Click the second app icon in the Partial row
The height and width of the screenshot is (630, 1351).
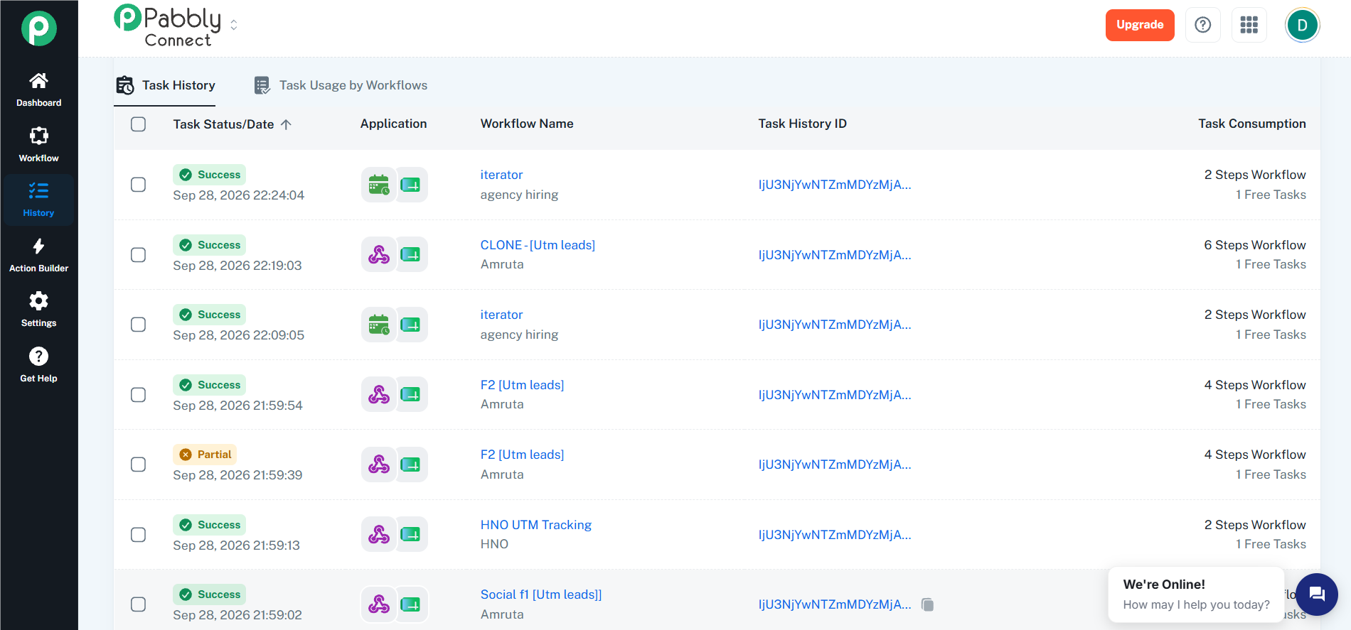click(411, 465)
